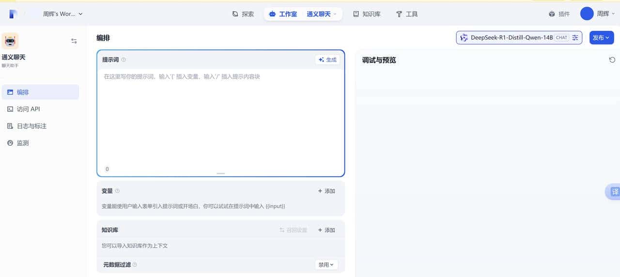Click the CHAT mode badge
The width and height of the screenshot is (620, 277).
click(x=562, y=38)
